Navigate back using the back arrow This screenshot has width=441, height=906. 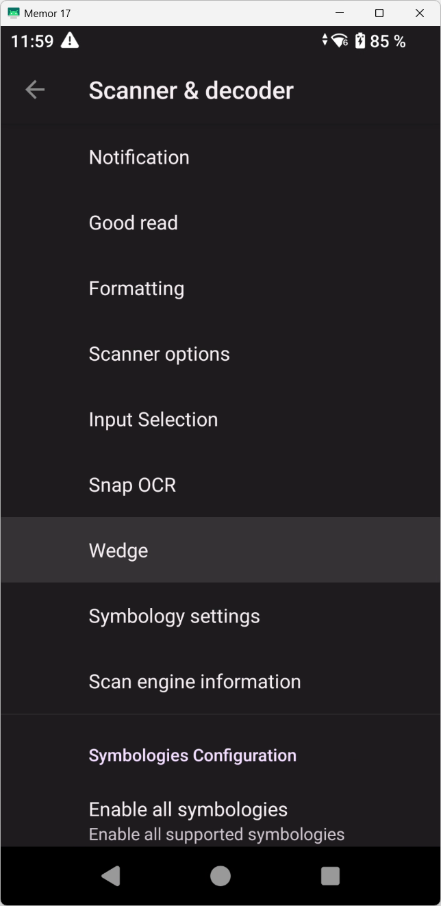coord(34,89)
